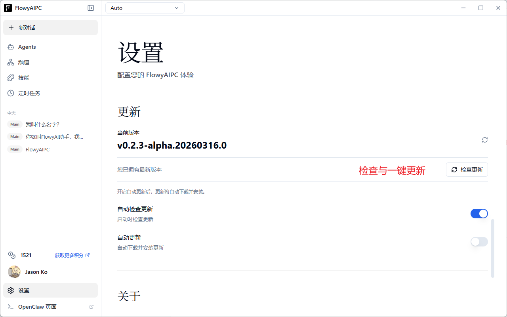The width and height of the screenshot is (507, 317).
Task: Click the Jason Ko profile avatar
Action: click(x=14, y=272)
